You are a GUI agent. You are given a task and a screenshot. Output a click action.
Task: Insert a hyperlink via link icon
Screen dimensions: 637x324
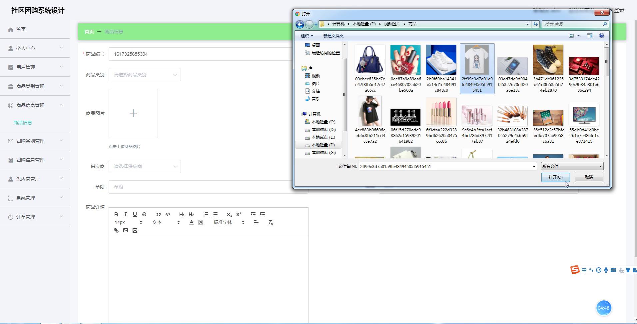pos(116,230)
